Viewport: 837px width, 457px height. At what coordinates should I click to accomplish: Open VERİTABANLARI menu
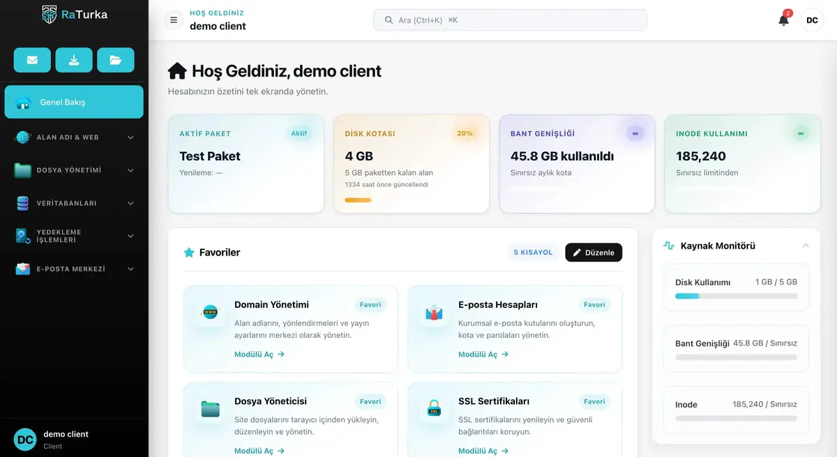tap(74, 203)
